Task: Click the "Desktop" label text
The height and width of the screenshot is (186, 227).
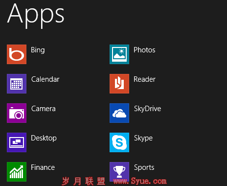Action: (x=44, y=138)
